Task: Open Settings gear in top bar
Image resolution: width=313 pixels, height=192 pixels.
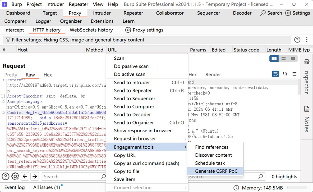Action: click(x=288, y=13)
